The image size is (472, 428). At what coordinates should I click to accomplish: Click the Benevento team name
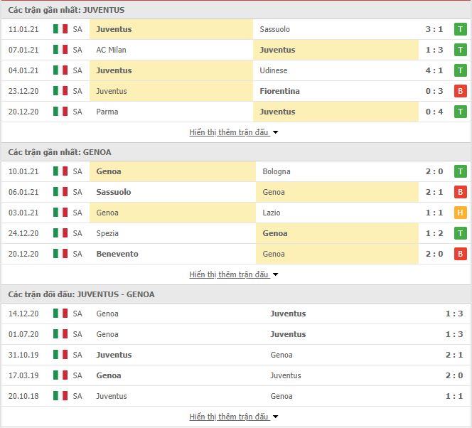coord(117,254)
